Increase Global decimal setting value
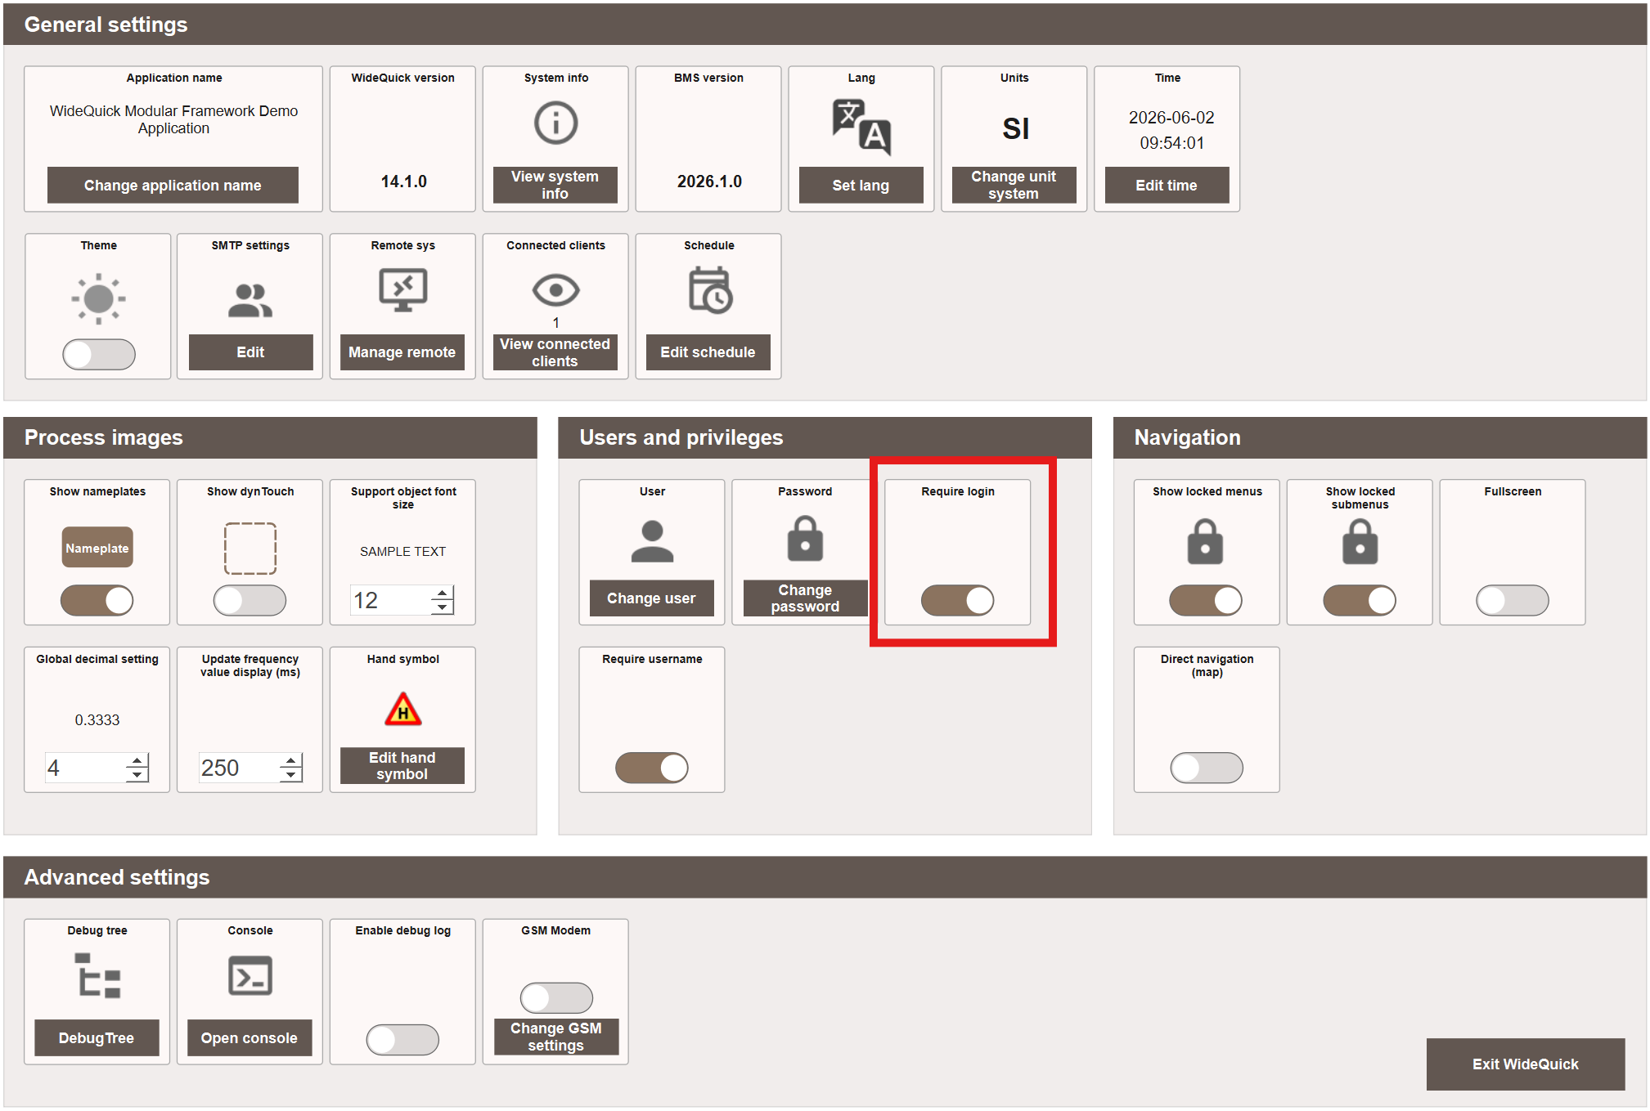The width and height of the screenshot is (1650, 1111). pos(137,760)
